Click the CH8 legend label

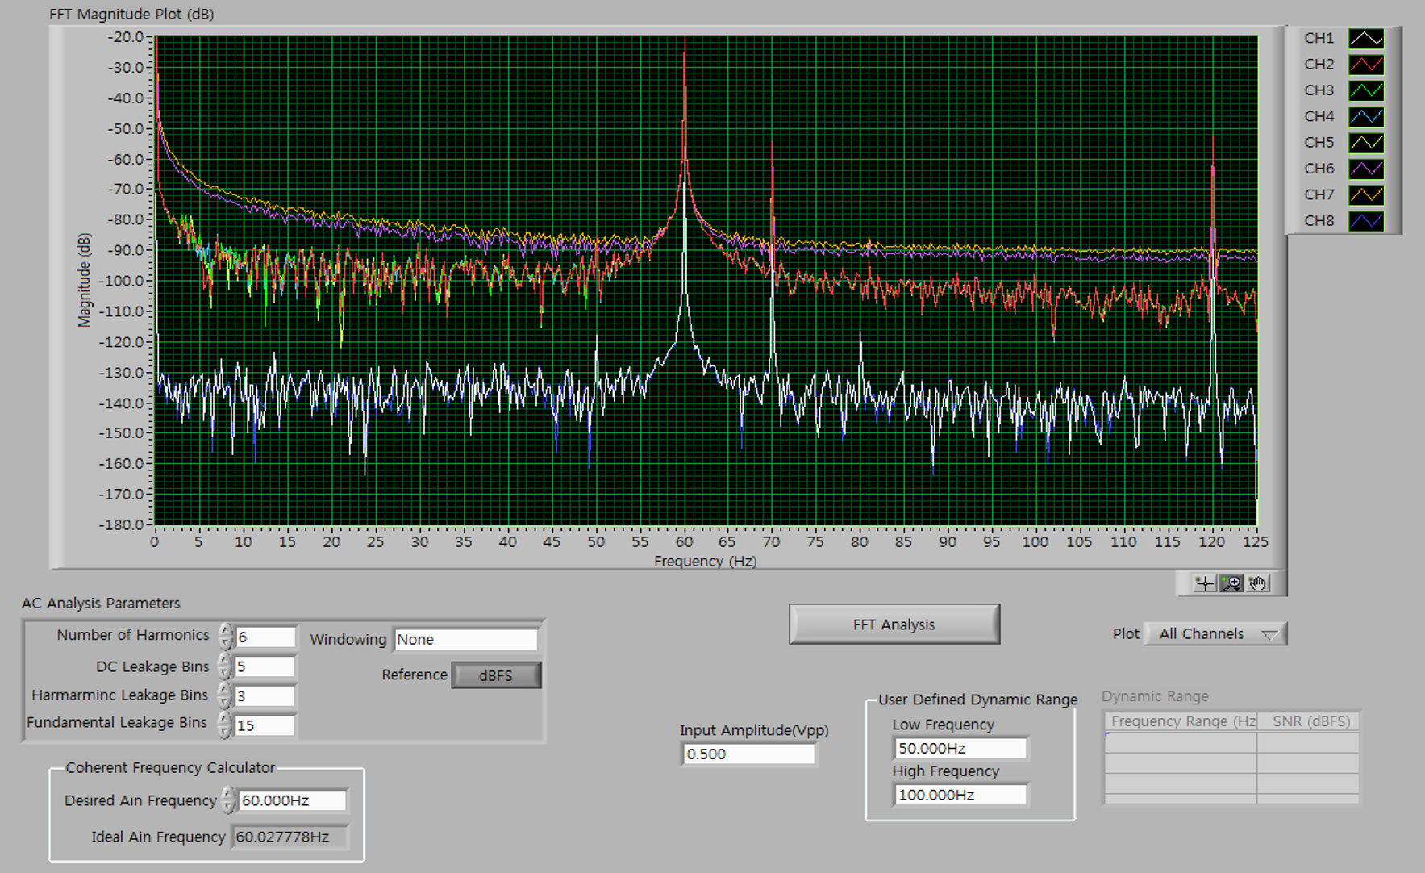(1319, 220)
